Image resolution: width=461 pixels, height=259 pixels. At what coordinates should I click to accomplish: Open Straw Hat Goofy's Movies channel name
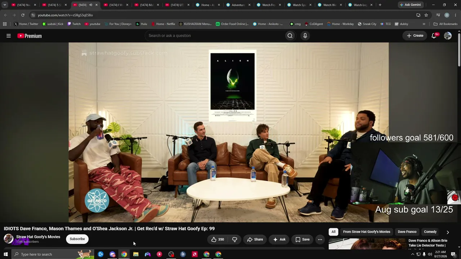[x=38, y=237]
